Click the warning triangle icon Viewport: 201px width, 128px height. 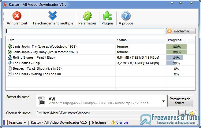pos(113,123)
